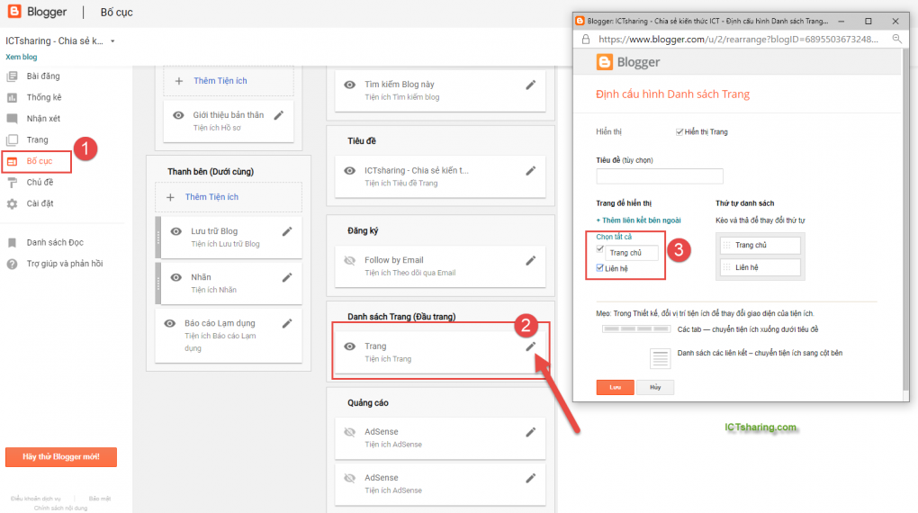
Task: Click the popup address bar URL
Action: click(x=738, y=40)
